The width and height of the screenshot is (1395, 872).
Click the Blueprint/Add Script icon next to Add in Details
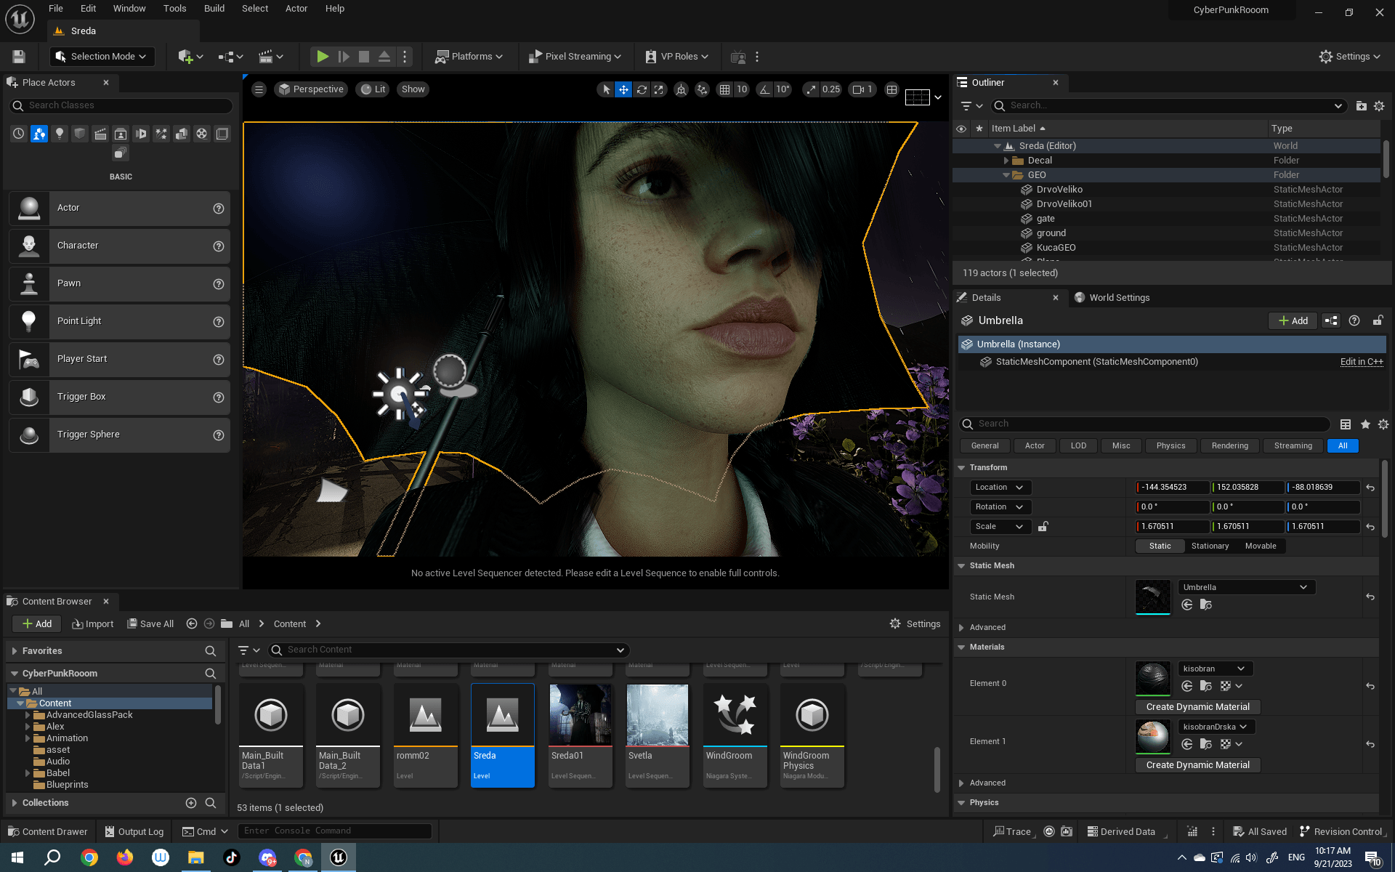tap(1331, 320)
